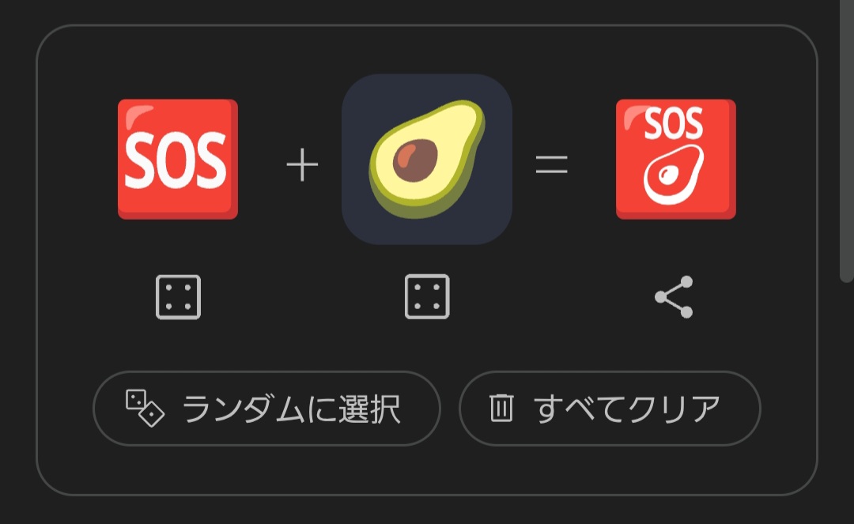Click the ランダムに選択 text label
Viewport: 854px width, 524px height.
(x=291, y=409)
